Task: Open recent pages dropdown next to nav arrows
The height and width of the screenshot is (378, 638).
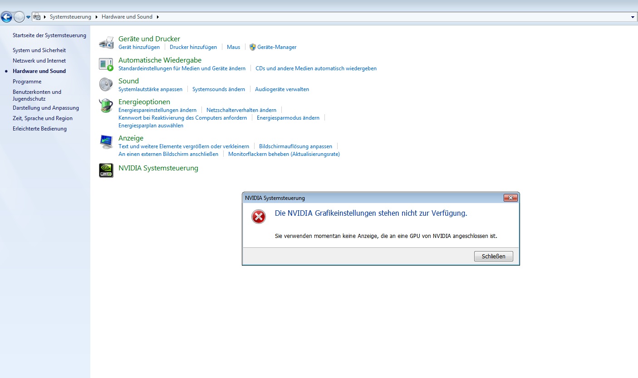Action: [28, 17]
